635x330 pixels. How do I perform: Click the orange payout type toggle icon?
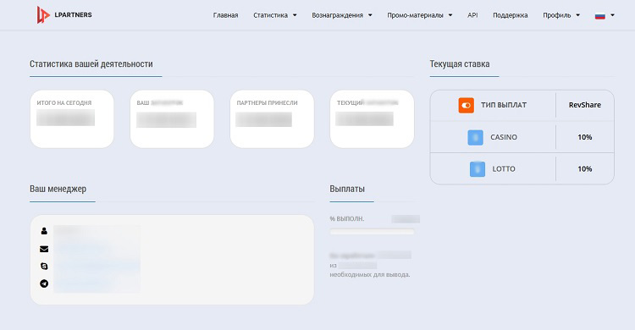click(467, 105)
